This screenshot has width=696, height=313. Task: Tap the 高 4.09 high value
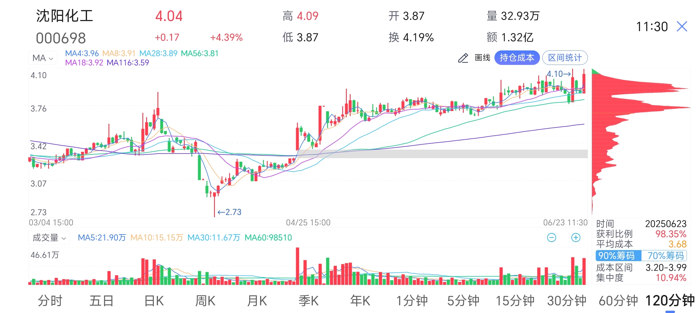[x=300, y=16]
